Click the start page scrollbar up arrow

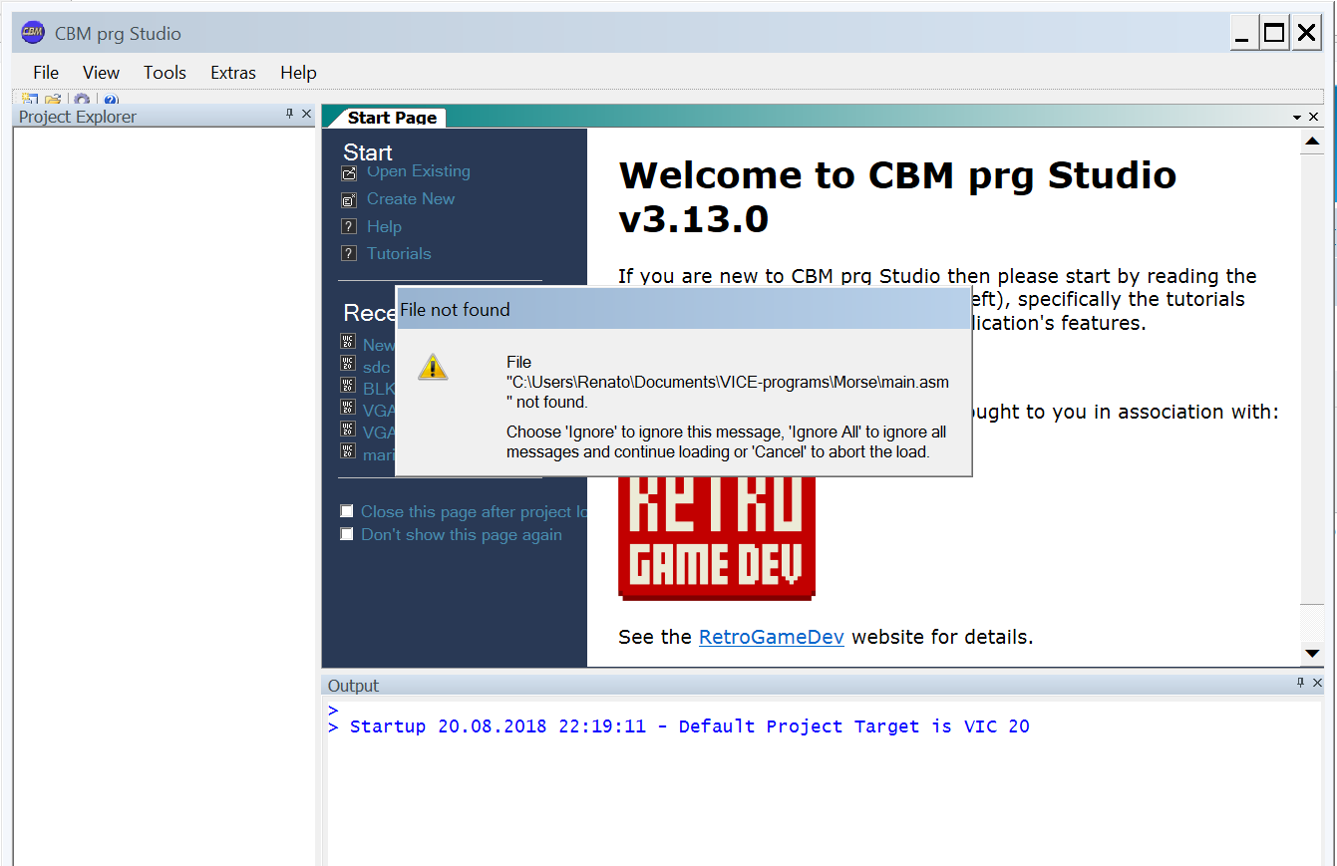1312,143
